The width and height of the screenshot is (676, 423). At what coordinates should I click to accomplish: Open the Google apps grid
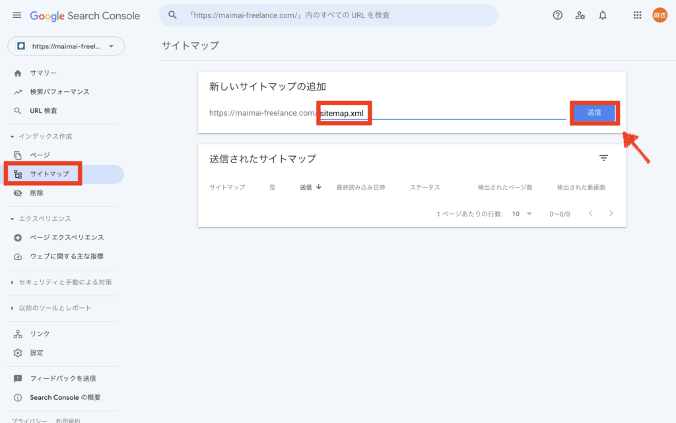tap(637, 15)
